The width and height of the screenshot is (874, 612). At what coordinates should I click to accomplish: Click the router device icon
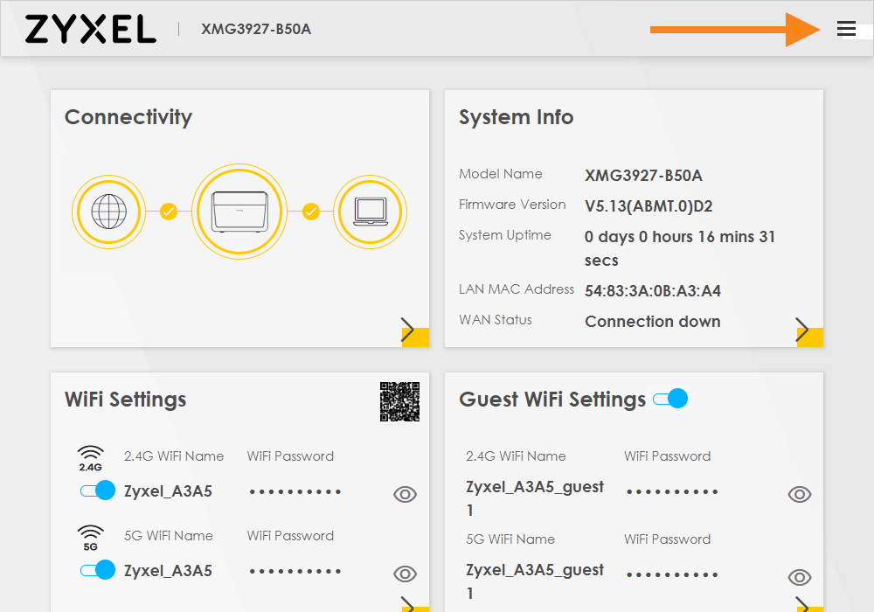(x=239, y=212)
